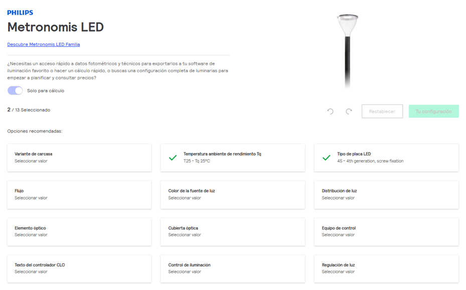Image resolution: width=466 pixels, height=290 pixels.
Task: Open the Elemento óptico option card
Action: pyautogui.click(x=79, y=231)
